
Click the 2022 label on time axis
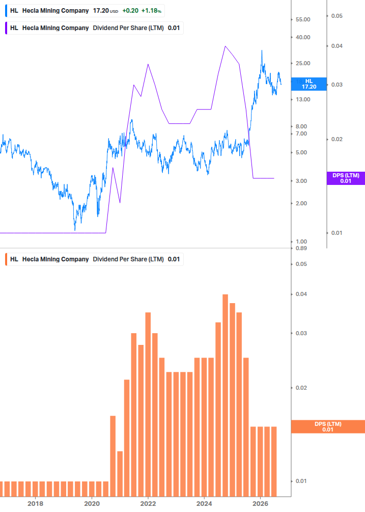coord(148,503)
